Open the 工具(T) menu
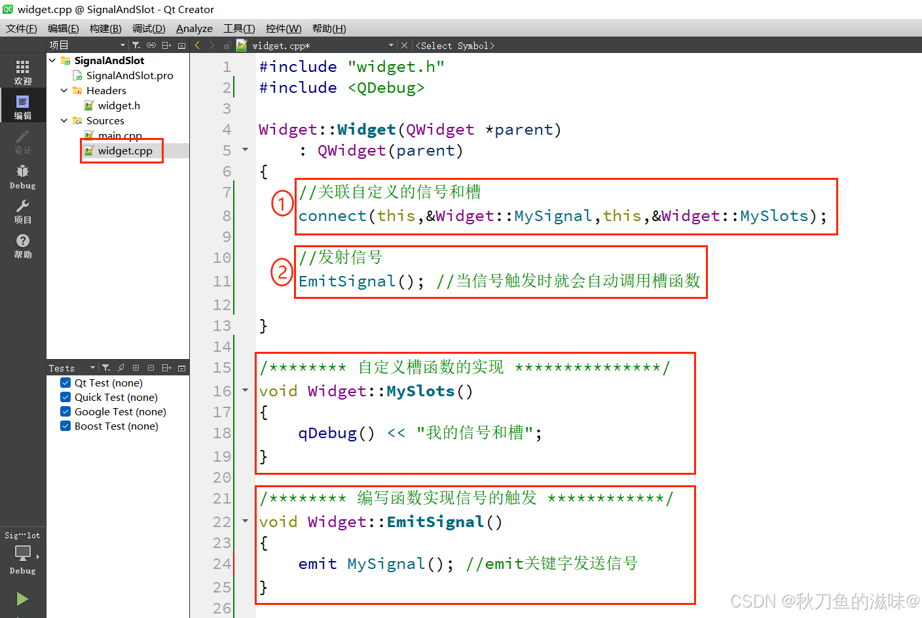The width and height of the screenshot is (922, 618). coord(239,28)
